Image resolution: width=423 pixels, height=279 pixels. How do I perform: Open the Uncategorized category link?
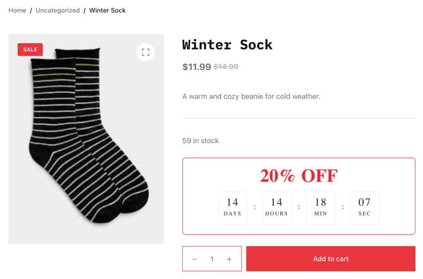click(x=57, y=10)
